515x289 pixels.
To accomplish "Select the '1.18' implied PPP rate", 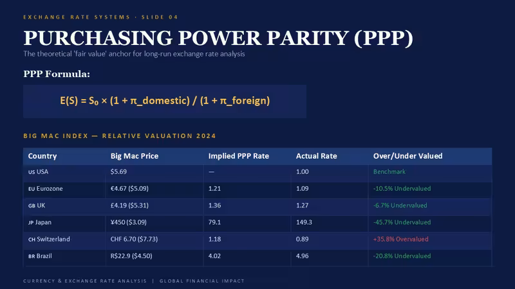I will pyautogui.click(x=214, y=239).
